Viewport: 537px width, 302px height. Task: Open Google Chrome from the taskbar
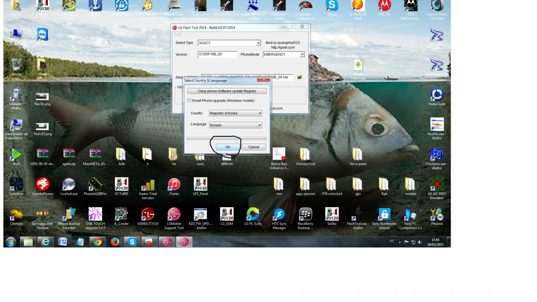click(x=98, y=242)
